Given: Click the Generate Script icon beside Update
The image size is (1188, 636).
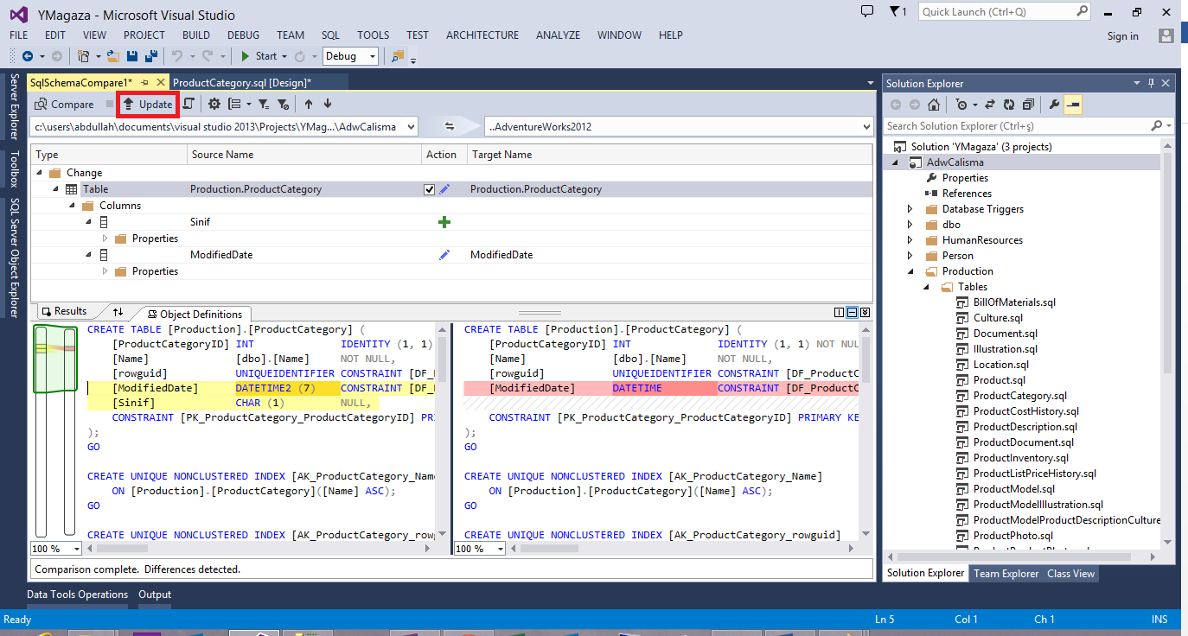Looking at the screenshot, I should click(x=188, y=104).
